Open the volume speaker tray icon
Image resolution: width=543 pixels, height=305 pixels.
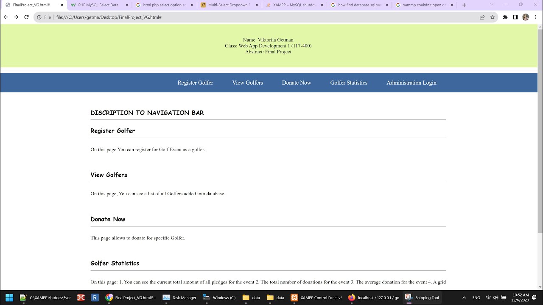tap(495, 298)
